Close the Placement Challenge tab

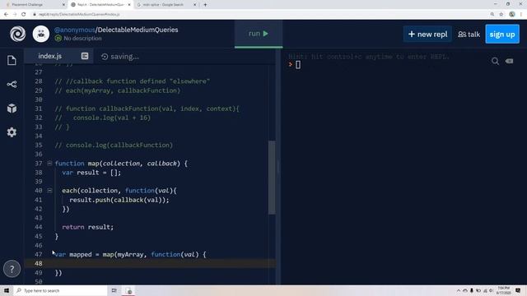(x=63, y=5)
